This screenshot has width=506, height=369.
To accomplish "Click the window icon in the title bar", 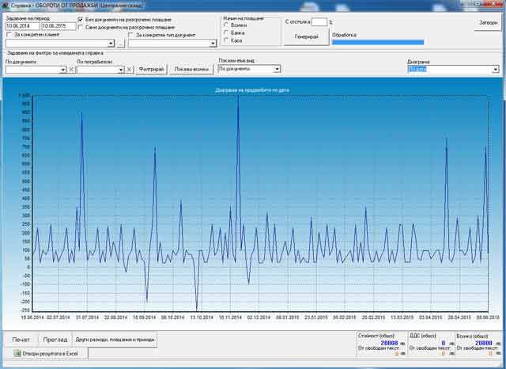I will [5, 4].
